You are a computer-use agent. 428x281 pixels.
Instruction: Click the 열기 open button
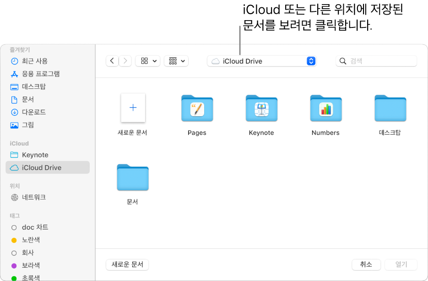point(401,265)
